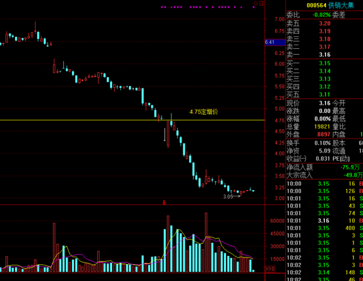Viewport: 363px width, 281px height.
Task: Click the PE(动) label
Action: point(341,159)
